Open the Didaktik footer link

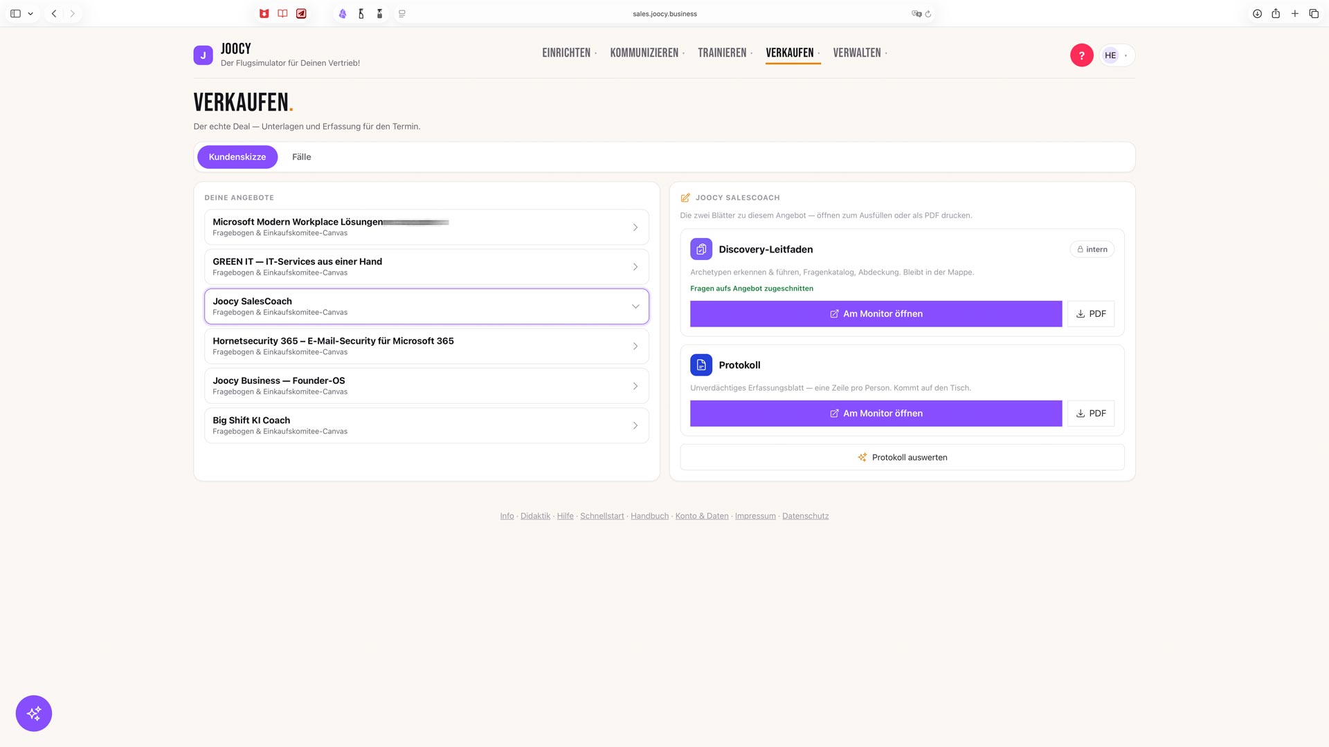[535, 516]
